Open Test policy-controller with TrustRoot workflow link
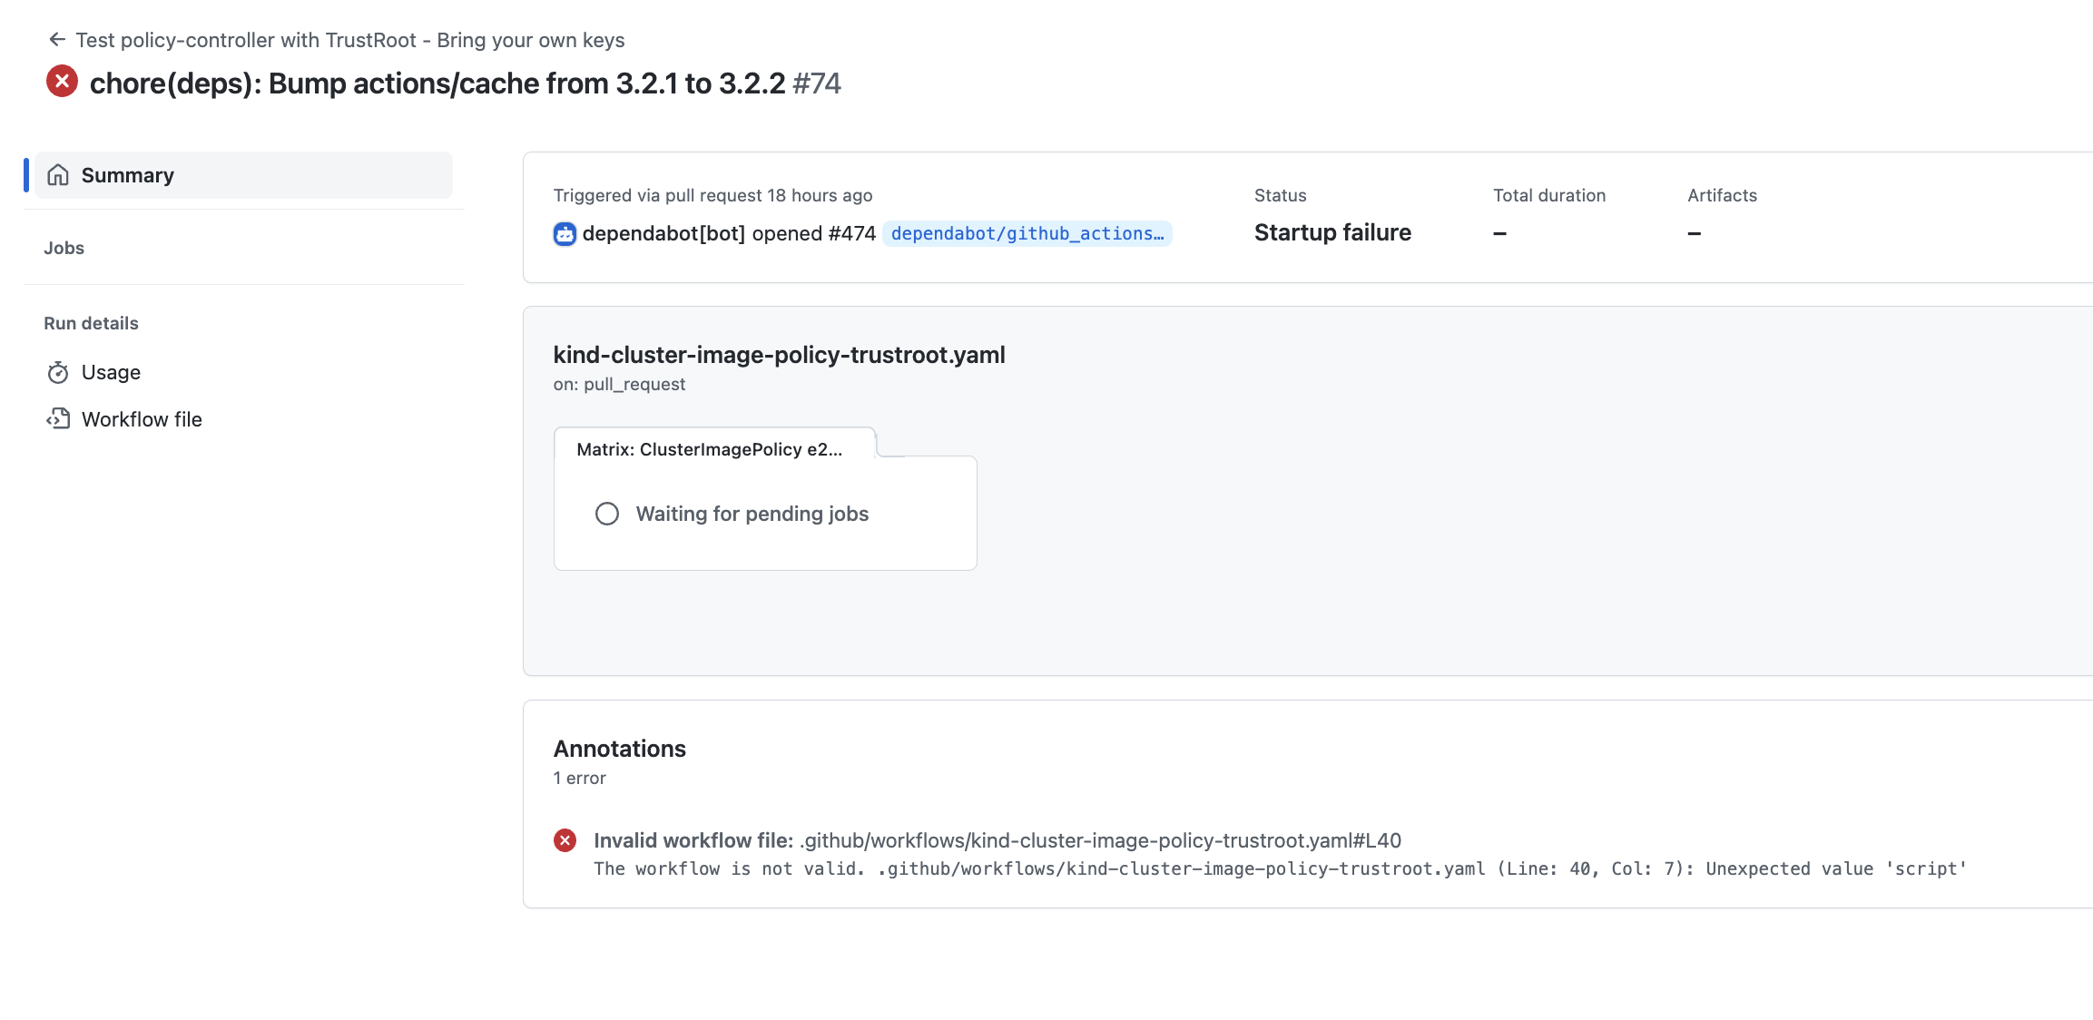Image resolution: width=2093 pixels, height=1020 pixels. click(350, 40)
